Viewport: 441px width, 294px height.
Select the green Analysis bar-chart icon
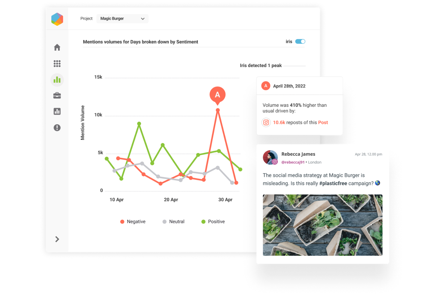click(57, 80)
